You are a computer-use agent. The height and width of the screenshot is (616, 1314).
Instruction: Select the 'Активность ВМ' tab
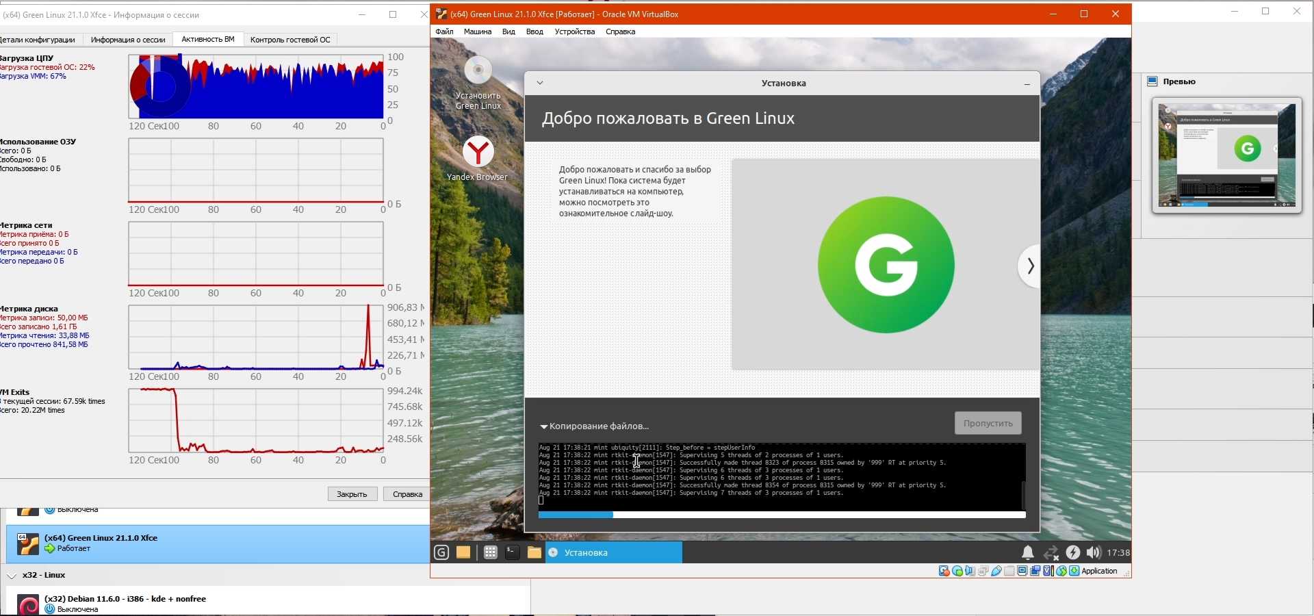click(x=208, y=40)
